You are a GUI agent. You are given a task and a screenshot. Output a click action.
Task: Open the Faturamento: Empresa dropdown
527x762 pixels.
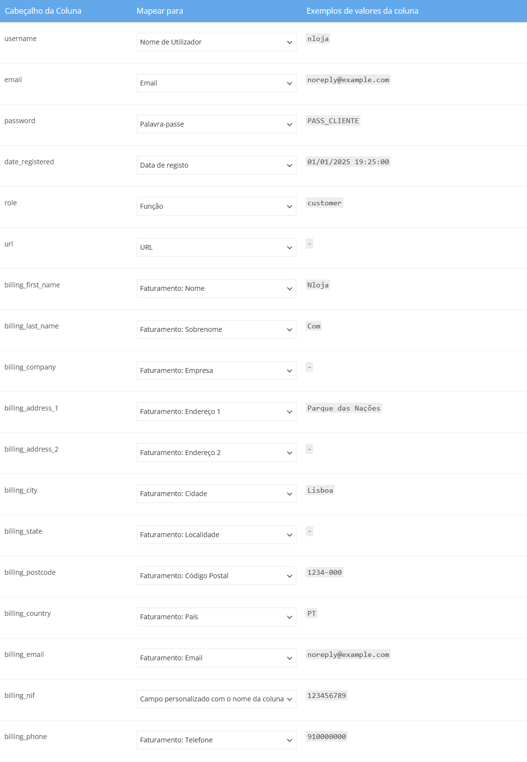[216, 370]
